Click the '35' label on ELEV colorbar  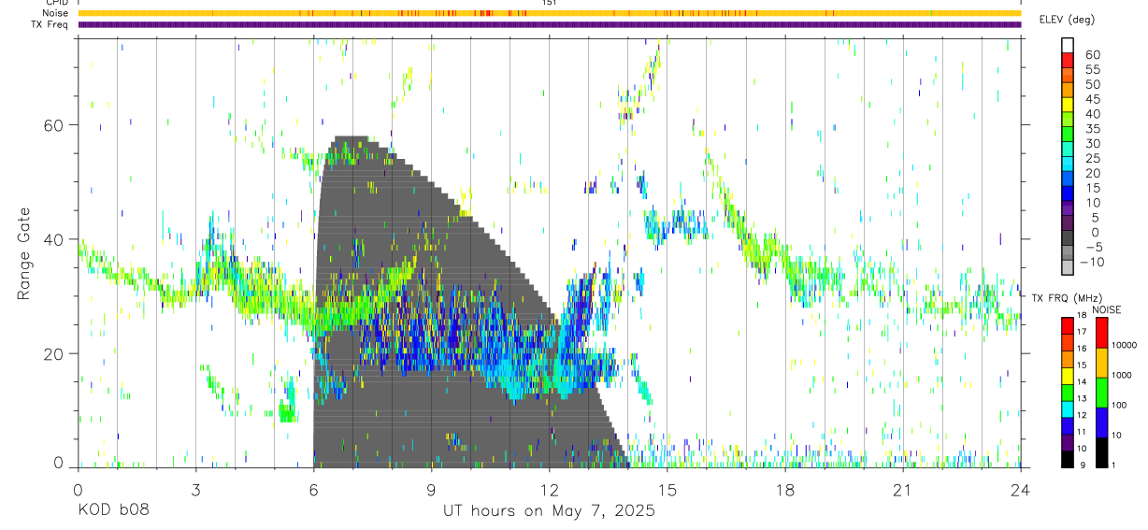point(1092,129)
